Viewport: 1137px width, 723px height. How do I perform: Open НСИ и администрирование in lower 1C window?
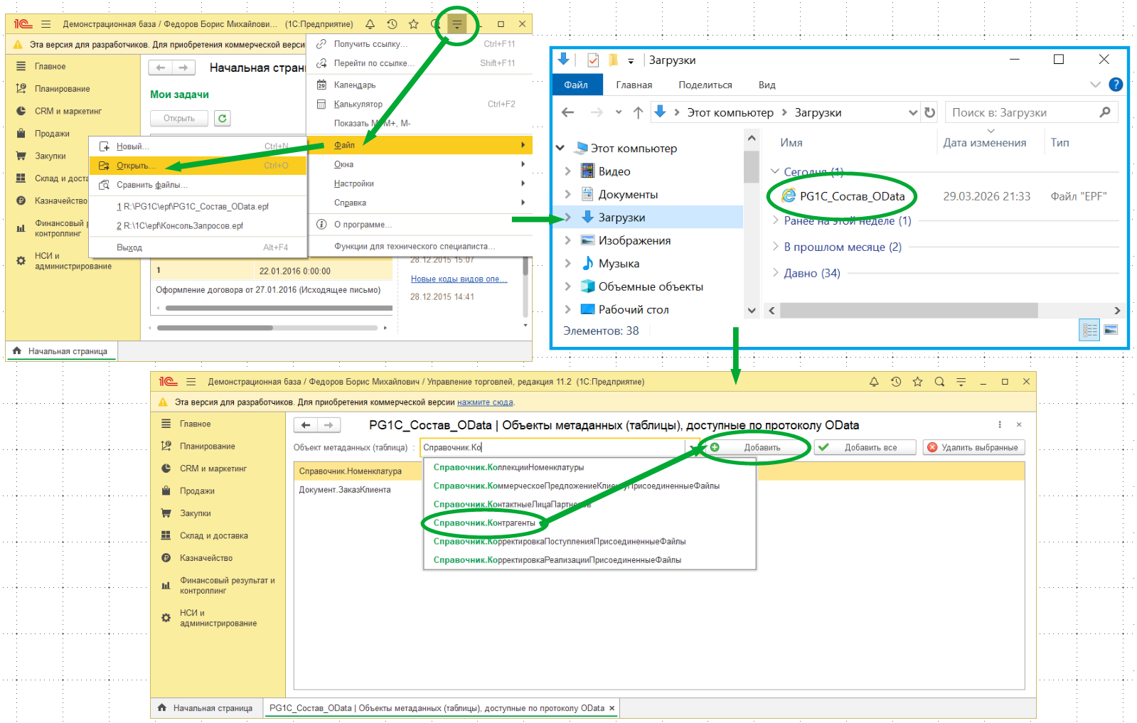(218, 618)
